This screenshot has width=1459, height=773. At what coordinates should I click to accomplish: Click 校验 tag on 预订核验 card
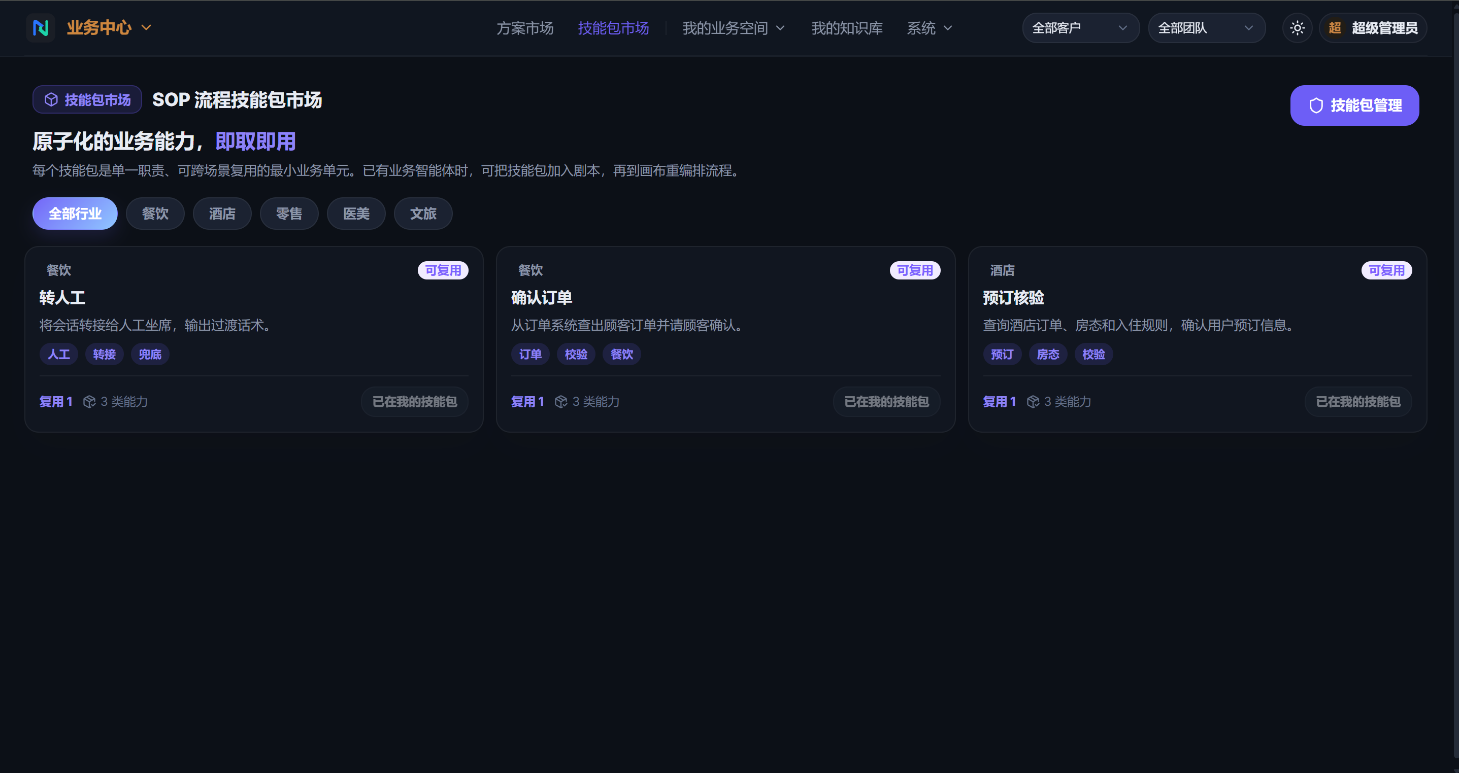(x=1093, y=354)
